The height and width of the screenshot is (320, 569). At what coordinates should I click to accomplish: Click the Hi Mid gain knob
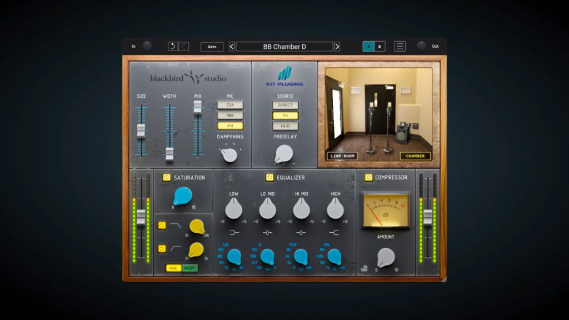(301, 209)
